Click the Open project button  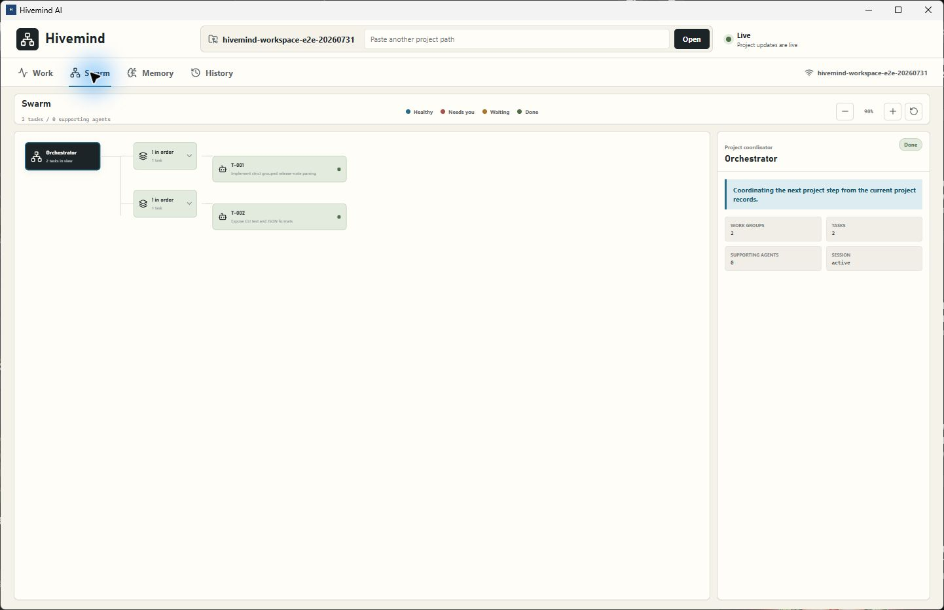691,39
